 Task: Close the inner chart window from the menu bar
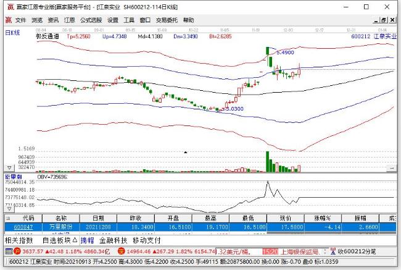pos(392,20)
